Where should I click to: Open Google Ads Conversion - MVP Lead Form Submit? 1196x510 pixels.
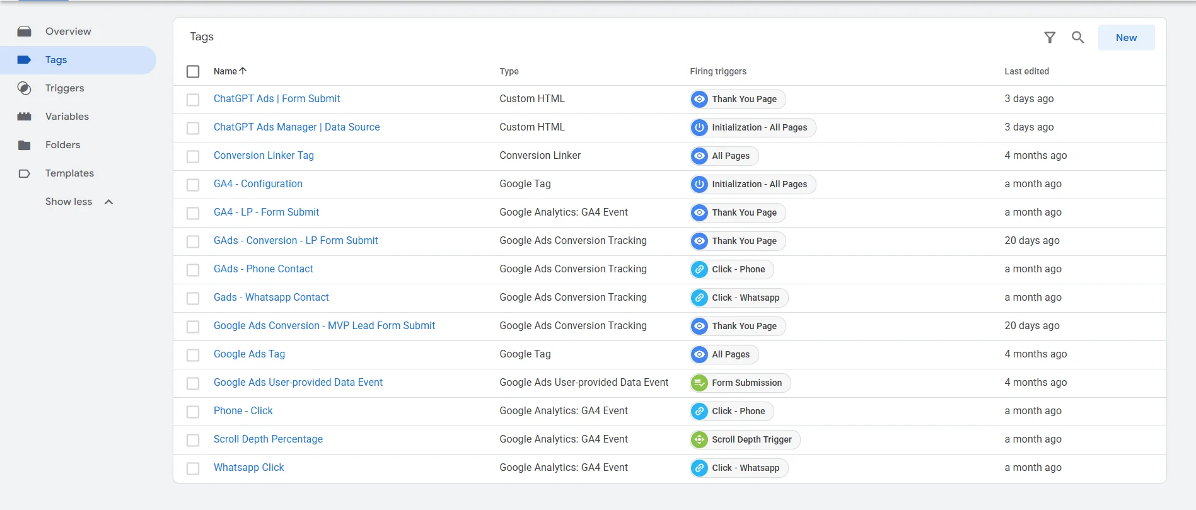click(324, 325)
